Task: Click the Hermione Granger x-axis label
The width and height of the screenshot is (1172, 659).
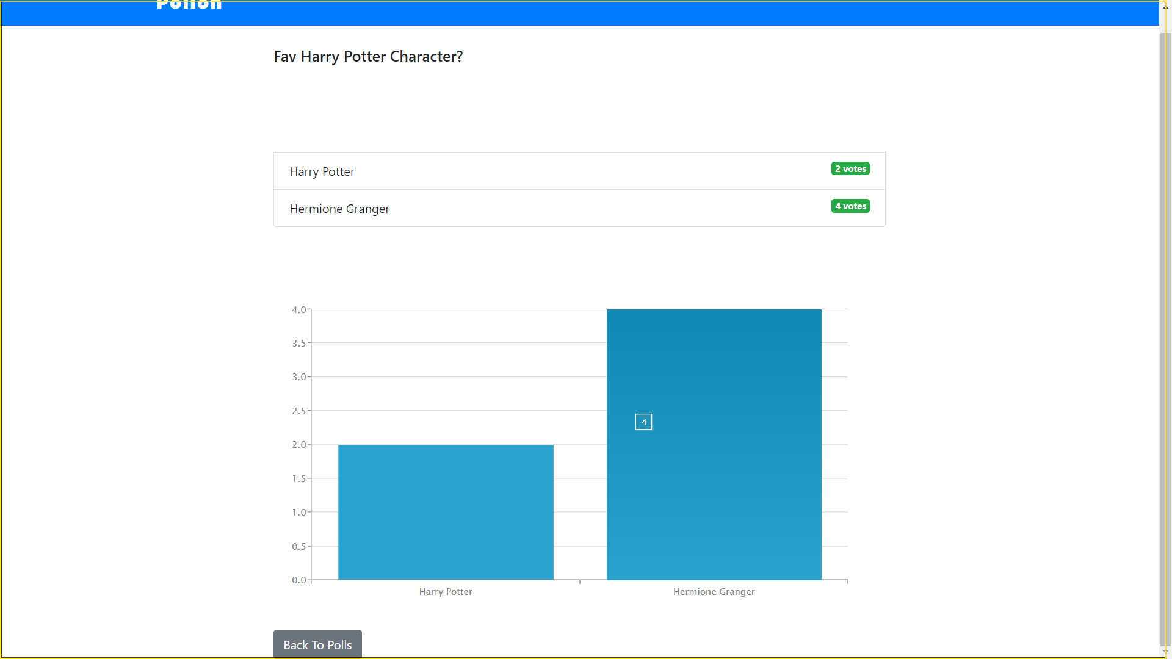Action: (x=714, y=592)
